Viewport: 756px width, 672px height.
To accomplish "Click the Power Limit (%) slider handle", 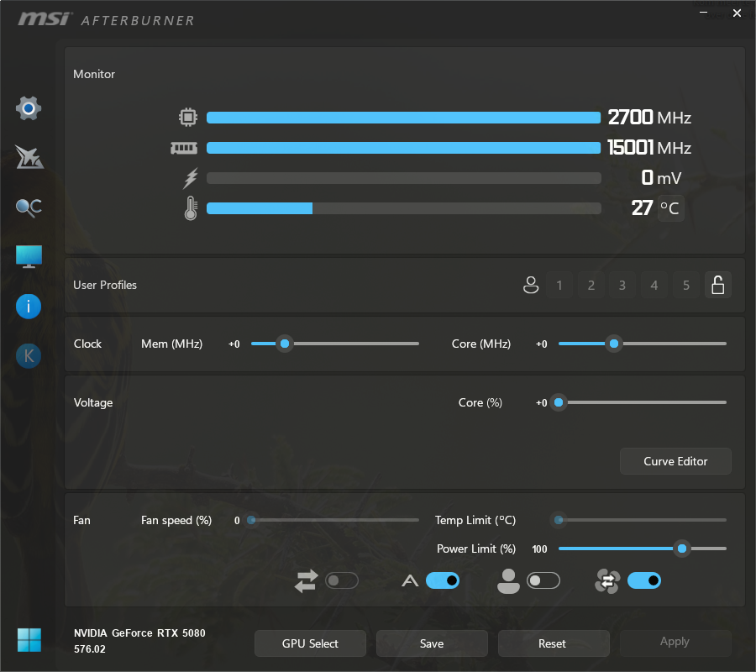I will click(x=682, y=549).
